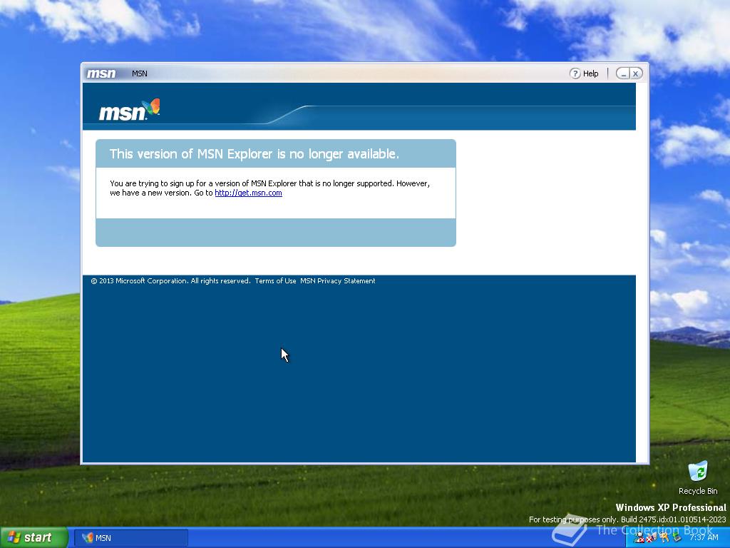Click the Safely Remove Hardware tray icon

pyautogui.click(x=677, y=537)
